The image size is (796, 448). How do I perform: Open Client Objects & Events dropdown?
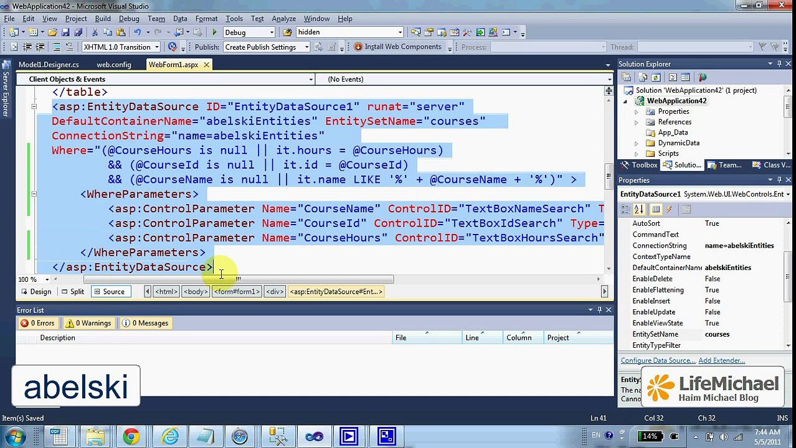click(x=311, y=79)
